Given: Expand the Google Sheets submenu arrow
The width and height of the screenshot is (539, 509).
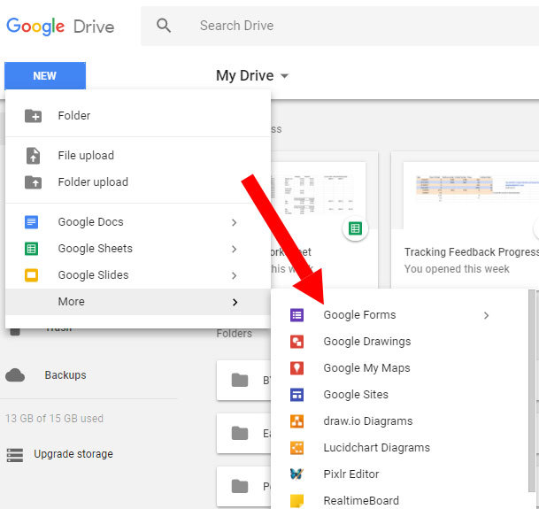Looking at the screenshot, I should point(234,249).
